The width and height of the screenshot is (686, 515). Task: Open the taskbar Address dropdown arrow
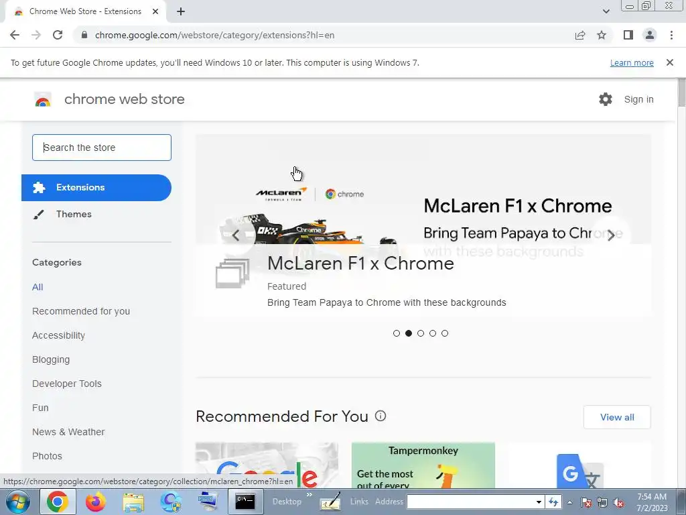pos(539,502)
